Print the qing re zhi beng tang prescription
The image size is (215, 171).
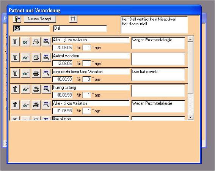(x=36, y=73)
